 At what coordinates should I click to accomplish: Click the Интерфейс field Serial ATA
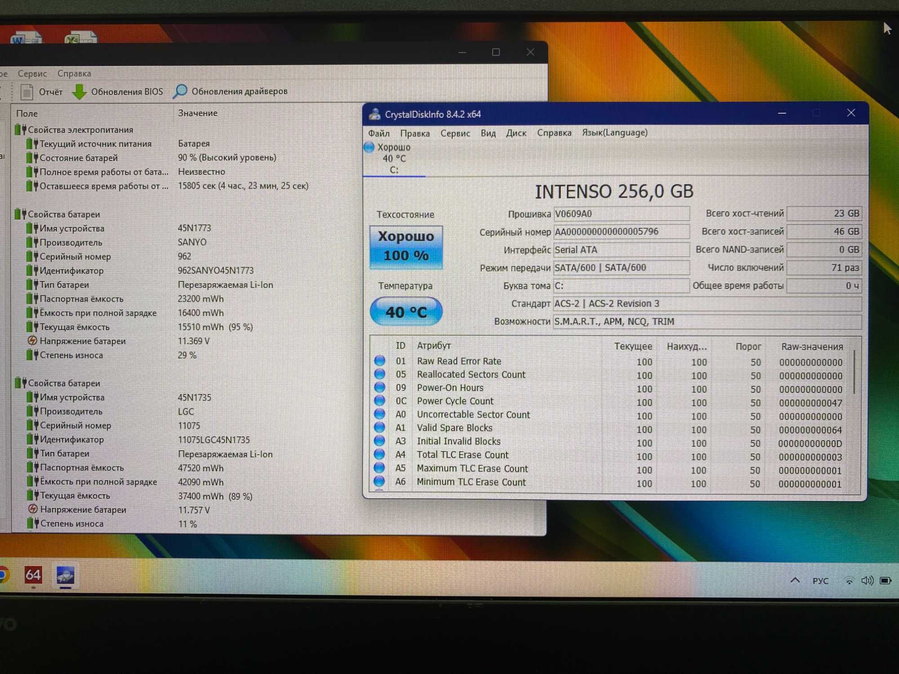(621, 250)
